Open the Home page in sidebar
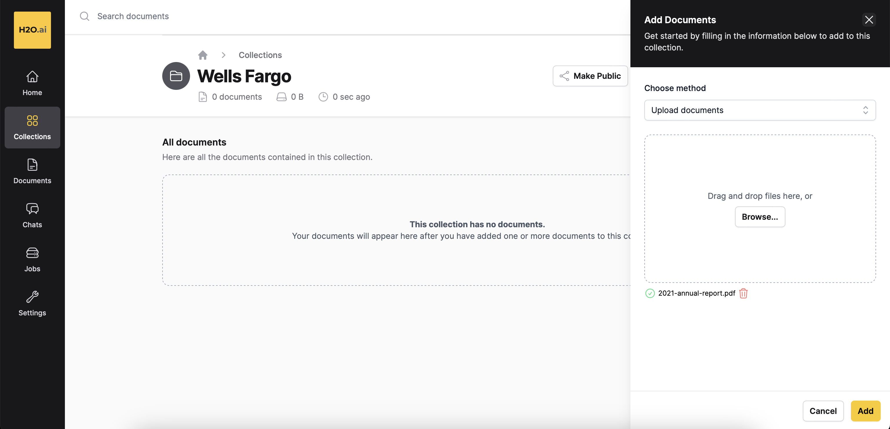 click(32, 83)
